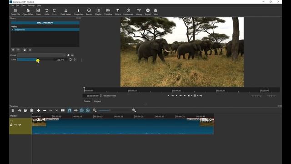Toggle the Timeline panel button
This screenshot has height=164, width=291.
coord(108,12)
